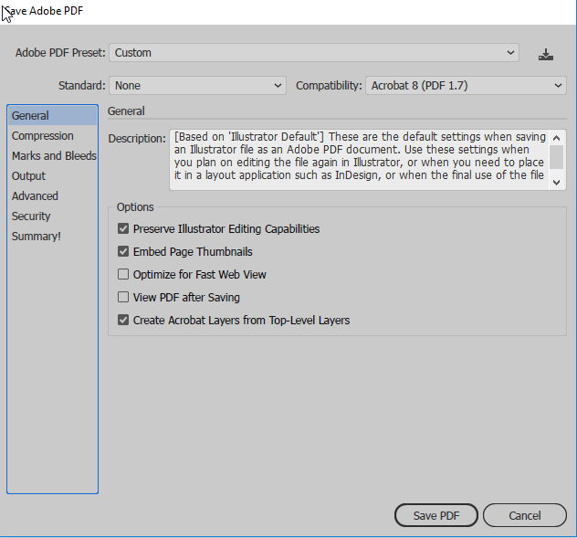View the Summary! section
Image resolution: width=577 pixels, height=538 pixels.
pos(52,236)
